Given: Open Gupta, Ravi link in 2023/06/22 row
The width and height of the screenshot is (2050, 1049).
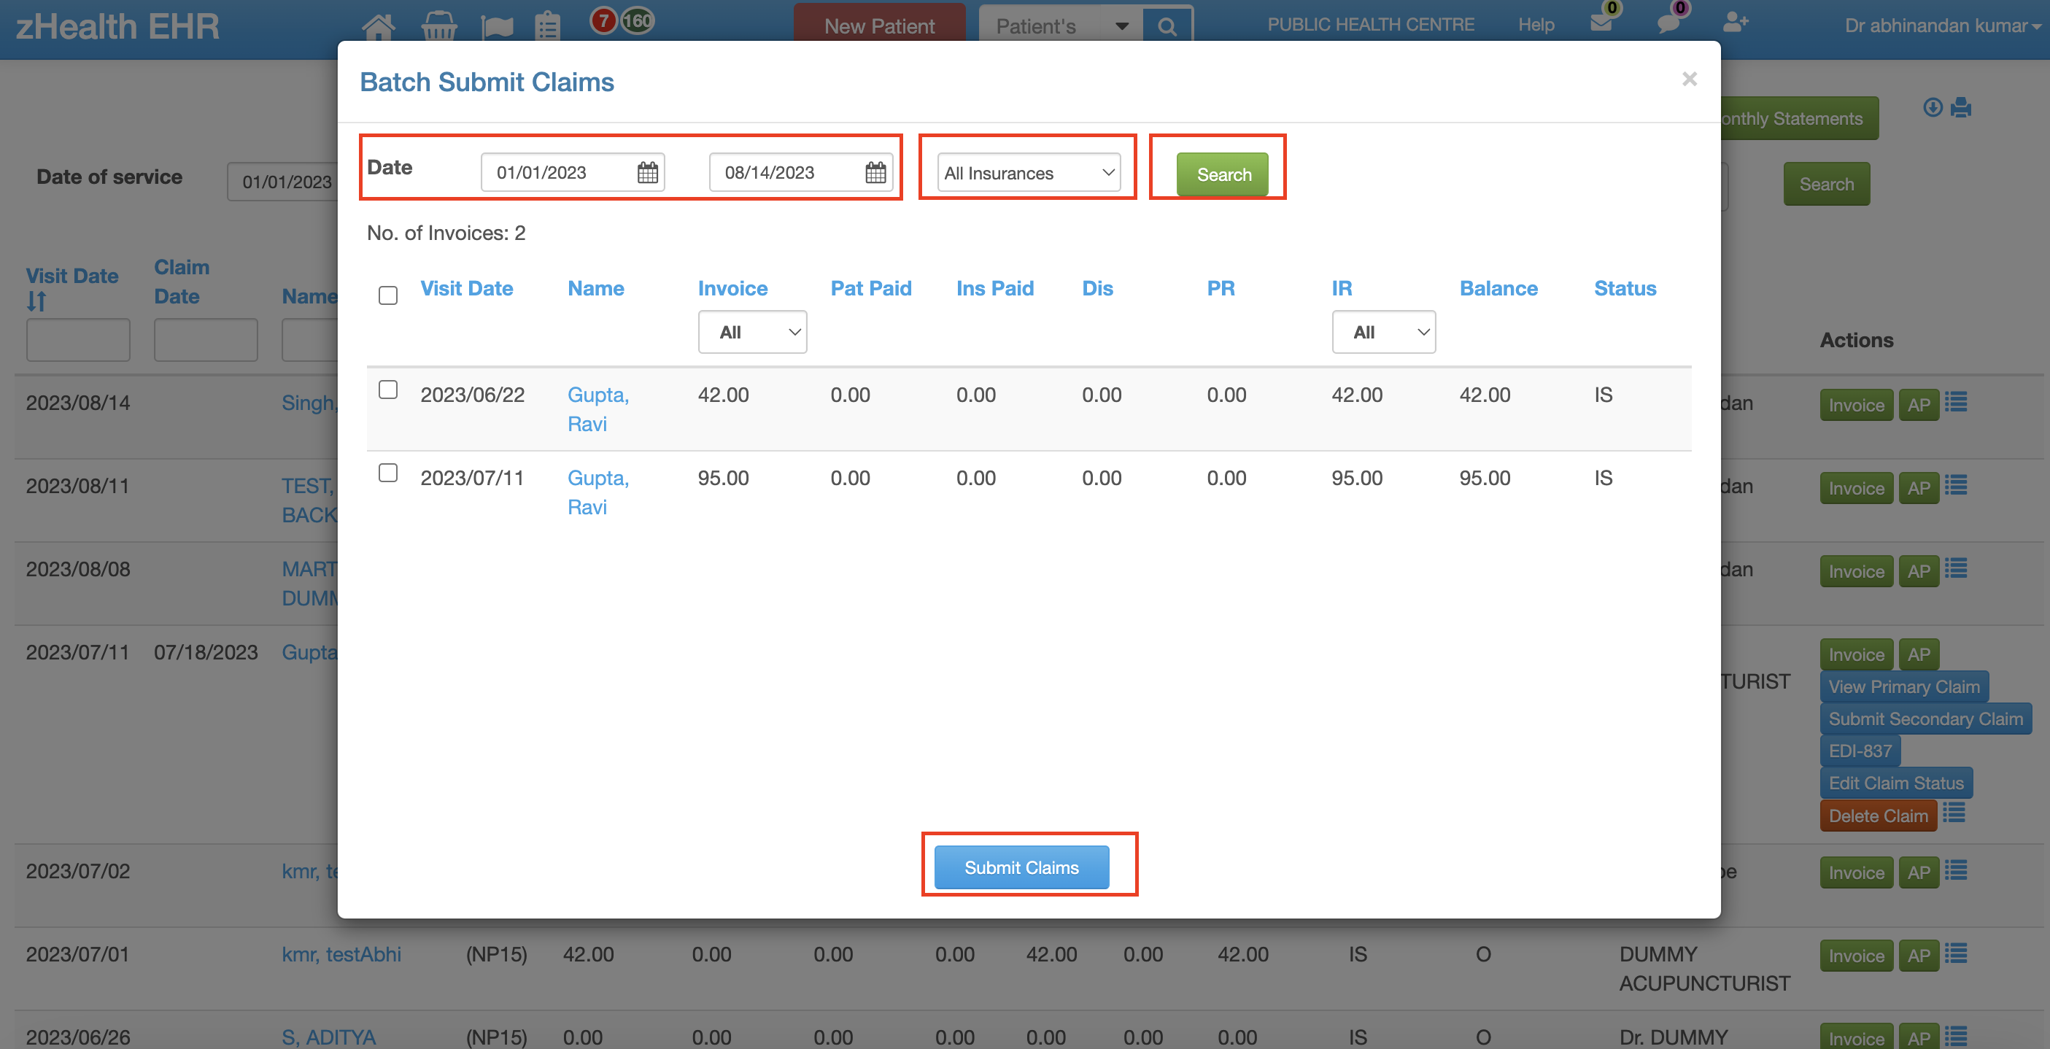Looking at the screenshot, I should tap(597, 409).
